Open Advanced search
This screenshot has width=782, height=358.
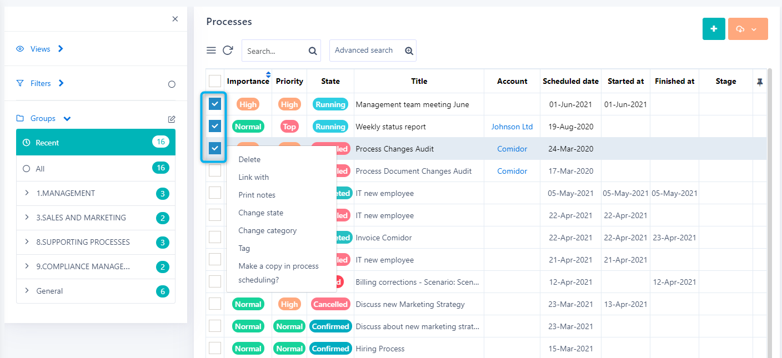[373, 51]
